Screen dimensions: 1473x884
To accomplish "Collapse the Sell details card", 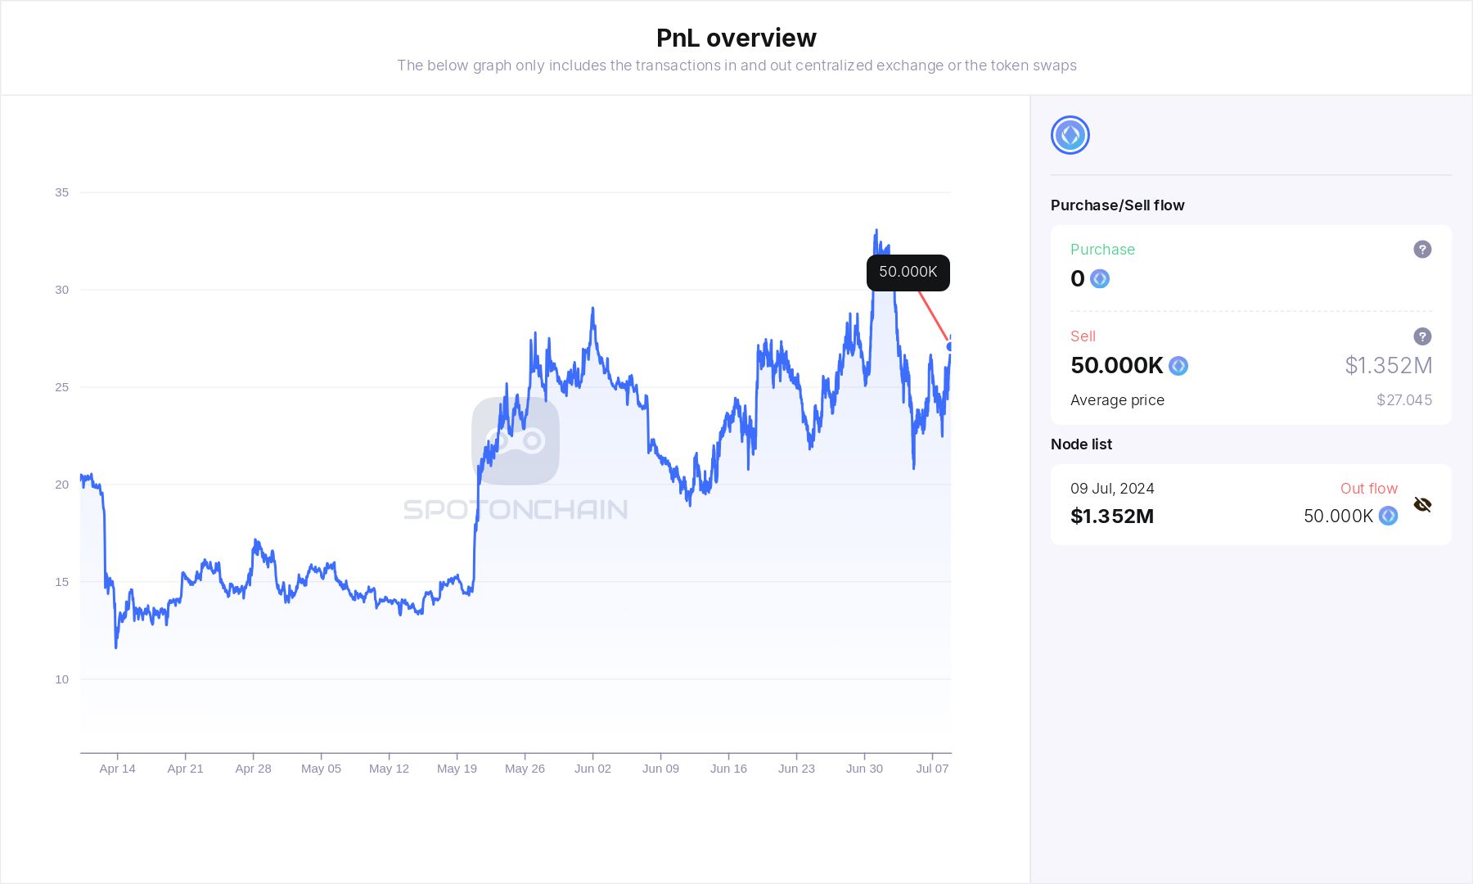I will [x=1082, y=336].
